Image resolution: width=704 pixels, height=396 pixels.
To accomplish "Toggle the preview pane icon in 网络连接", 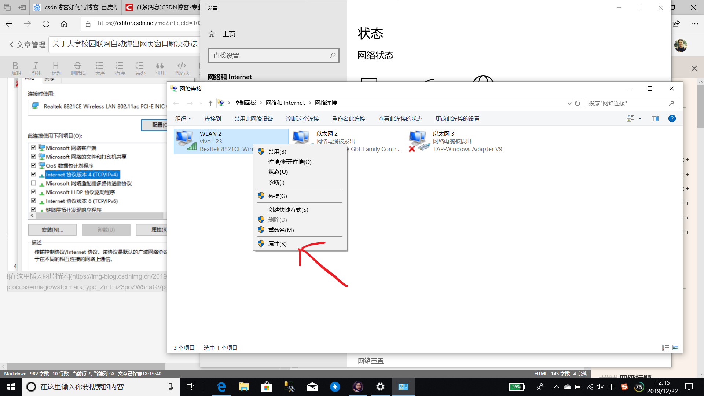I will click(x=655, y=118).
